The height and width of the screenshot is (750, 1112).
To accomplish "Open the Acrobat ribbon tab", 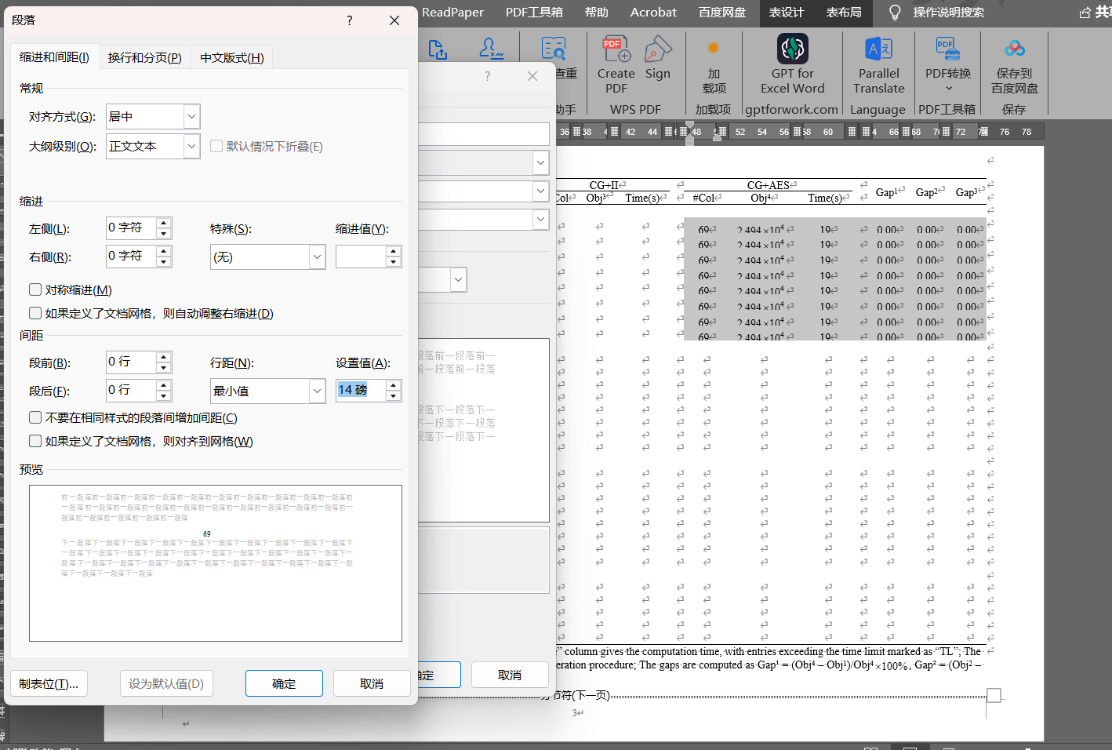I will tap(653, 12).
